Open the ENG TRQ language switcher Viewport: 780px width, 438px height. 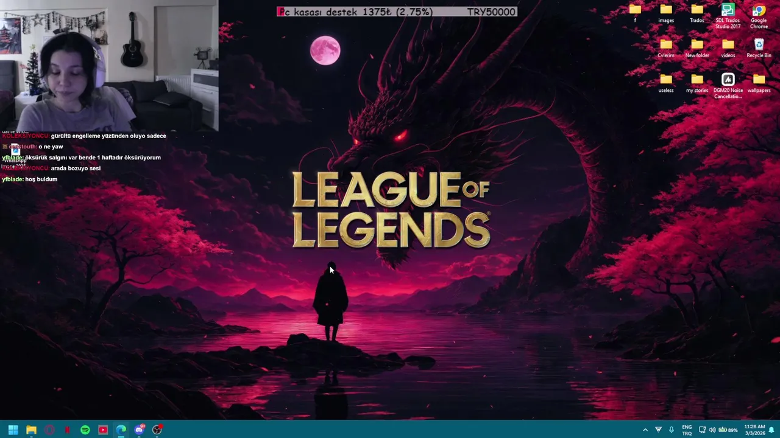[687, 430]
